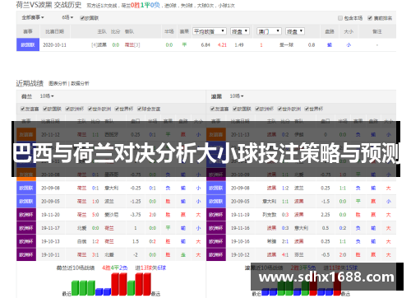
Task: Click the 欧国联 badge in 2020-10-11 row
Action: pyautogui.click(x=28, y=44)
